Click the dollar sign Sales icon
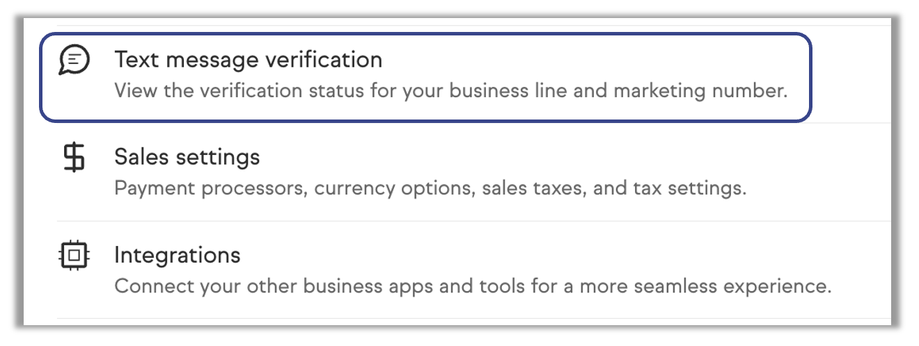This screenshot has width=919, height=346. point(74,158)
